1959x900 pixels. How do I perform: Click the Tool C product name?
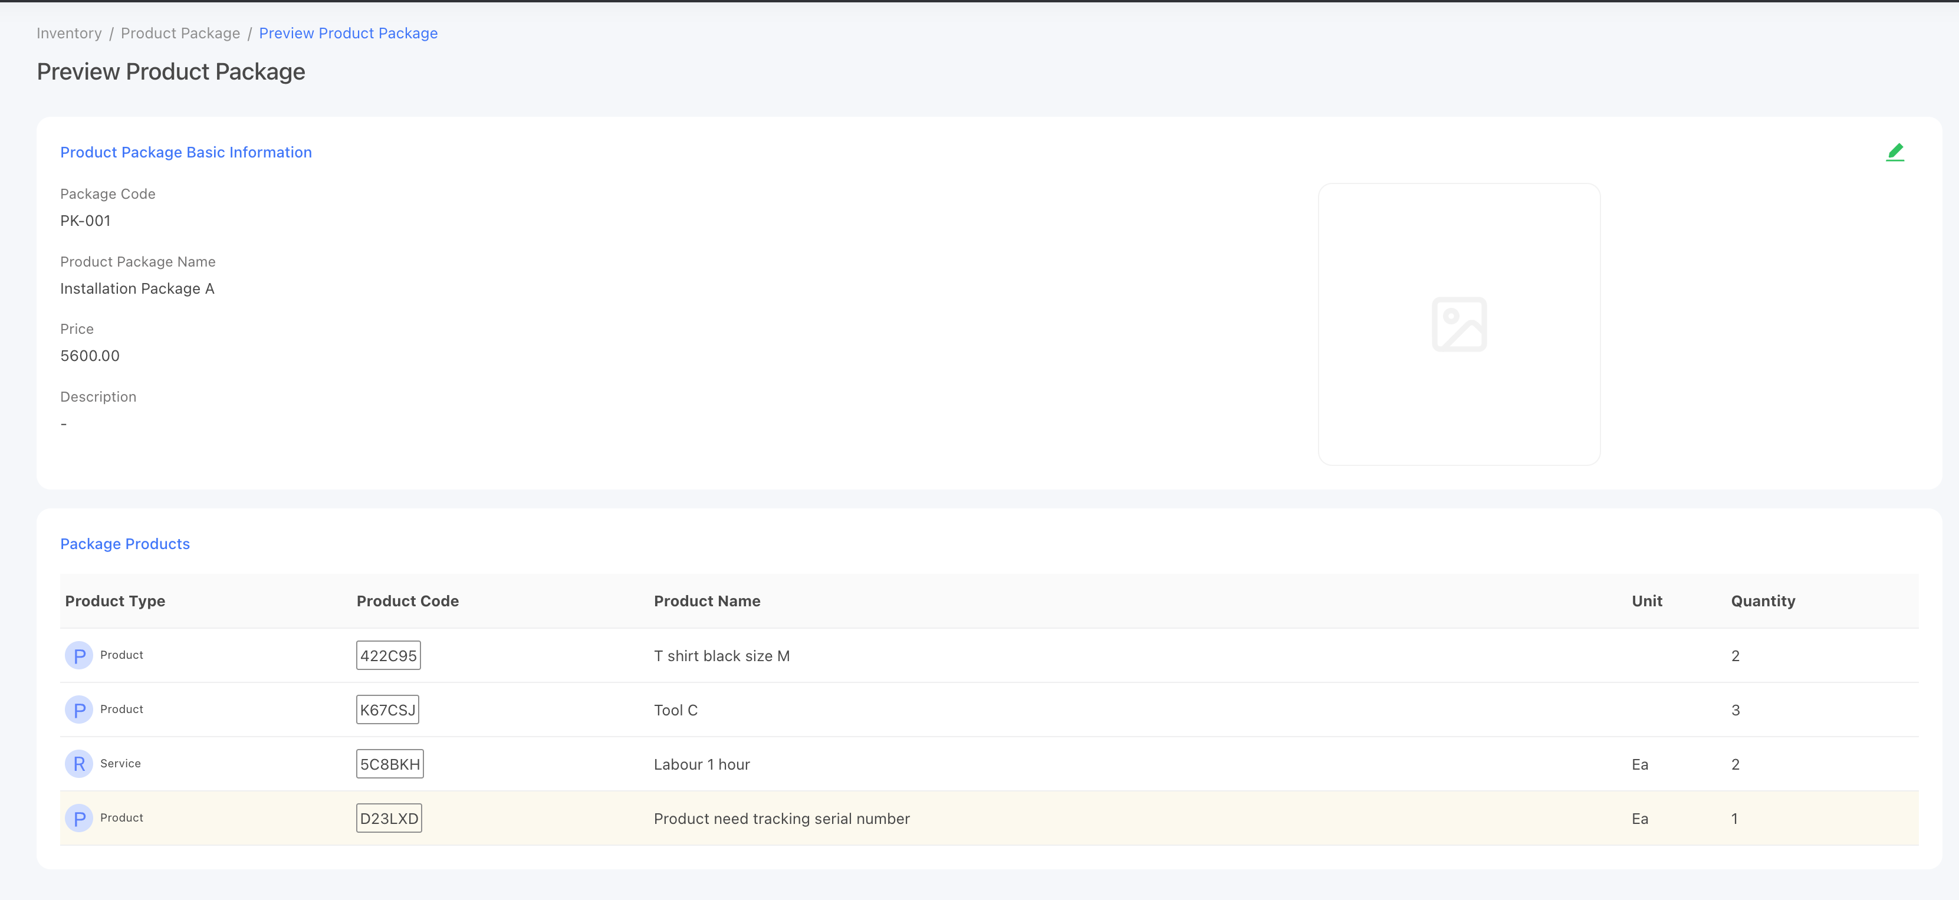[x=676, y=710]
